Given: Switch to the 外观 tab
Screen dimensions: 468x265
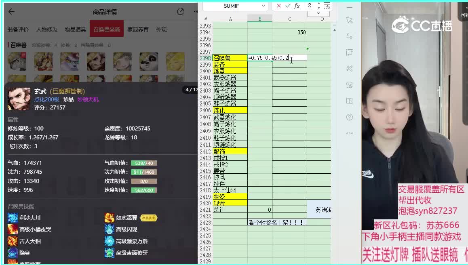Looking at the screenshot, I should (162, 29).
